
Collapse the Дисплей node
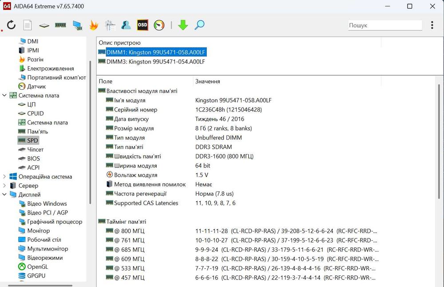click(x=4, y=195)
